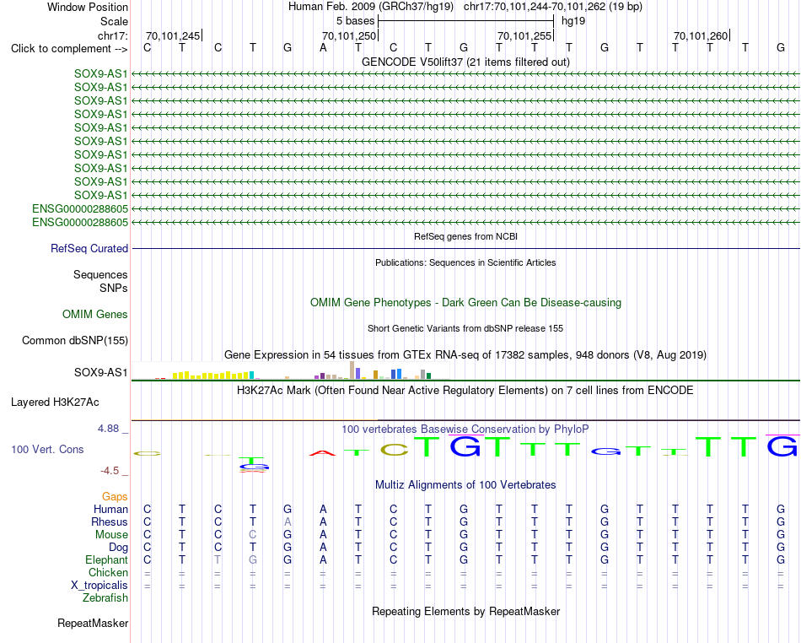Screen dimensions: 801x643
Task: Click the blue RefSeq Curated gene line
Action: [465, 248]
